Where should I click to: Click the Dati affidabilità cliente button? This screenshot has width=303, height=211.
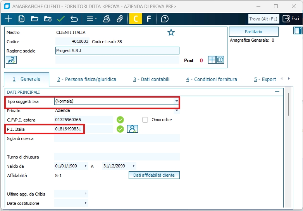(x=154, y=175)
